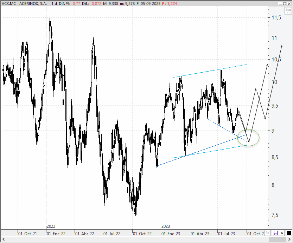293x243 pixels.
Task: Click the 'Dif.: -0,072' value
Action: (91, 4)
